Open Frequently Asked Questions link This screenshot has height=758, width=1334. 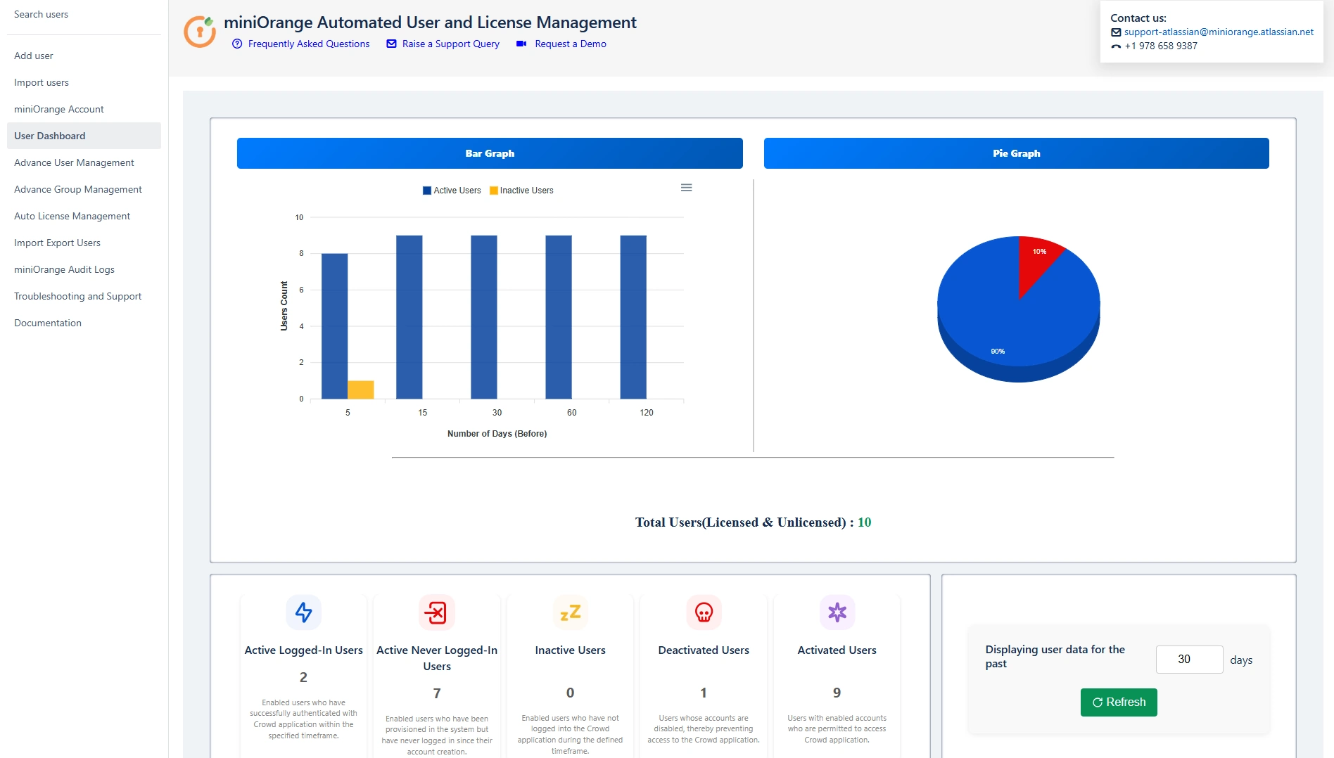tap(309, 44)
